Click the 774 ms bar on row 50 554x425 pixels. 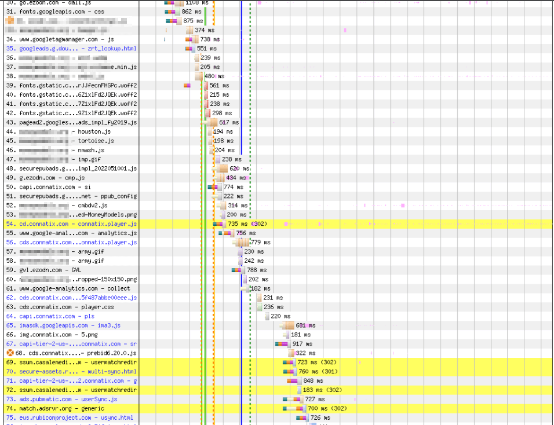click(215, 186)
